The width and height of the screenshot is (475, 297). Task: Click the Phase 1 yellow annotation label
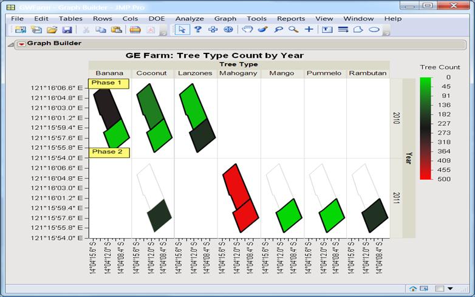click(109, 84)
